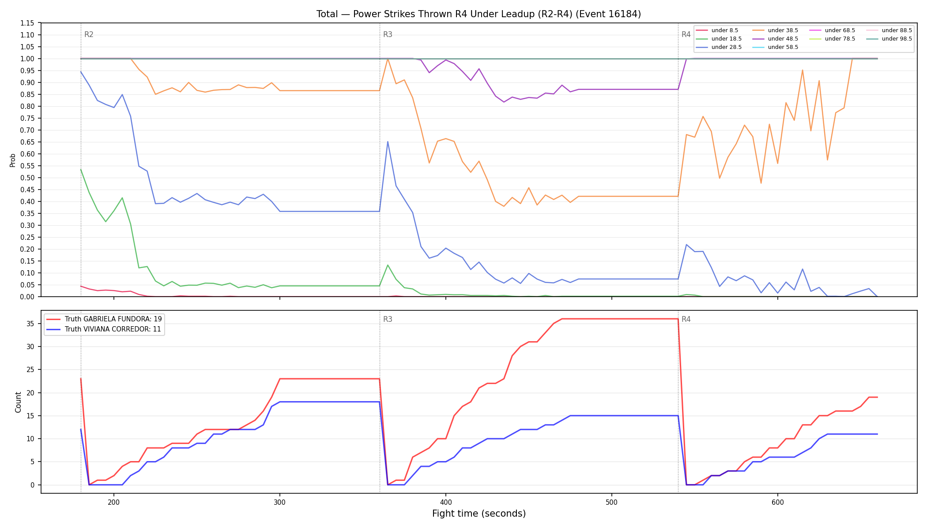Click the 400 tick on time axis

pos(446,501)
